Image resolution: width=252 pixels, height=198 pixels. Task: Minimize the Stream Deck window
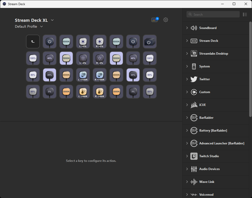tap(222, 4)
